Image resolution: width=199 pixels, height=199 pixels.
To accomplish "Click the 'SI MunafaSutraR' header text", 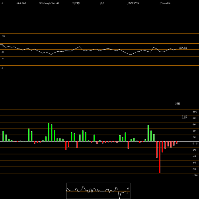I will click(x=49, y=3).
